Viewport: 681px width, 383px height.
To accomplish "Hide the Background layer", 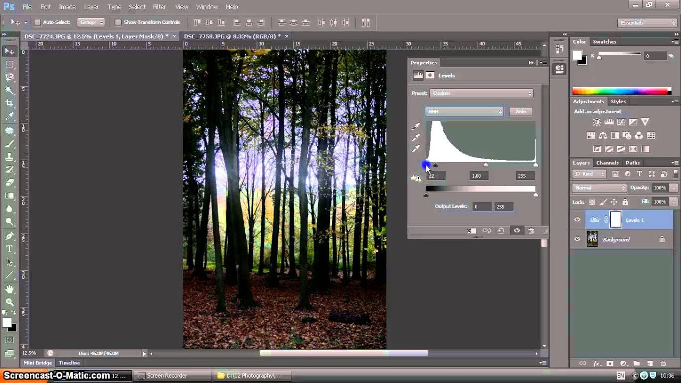I will (x=577, y=239).
